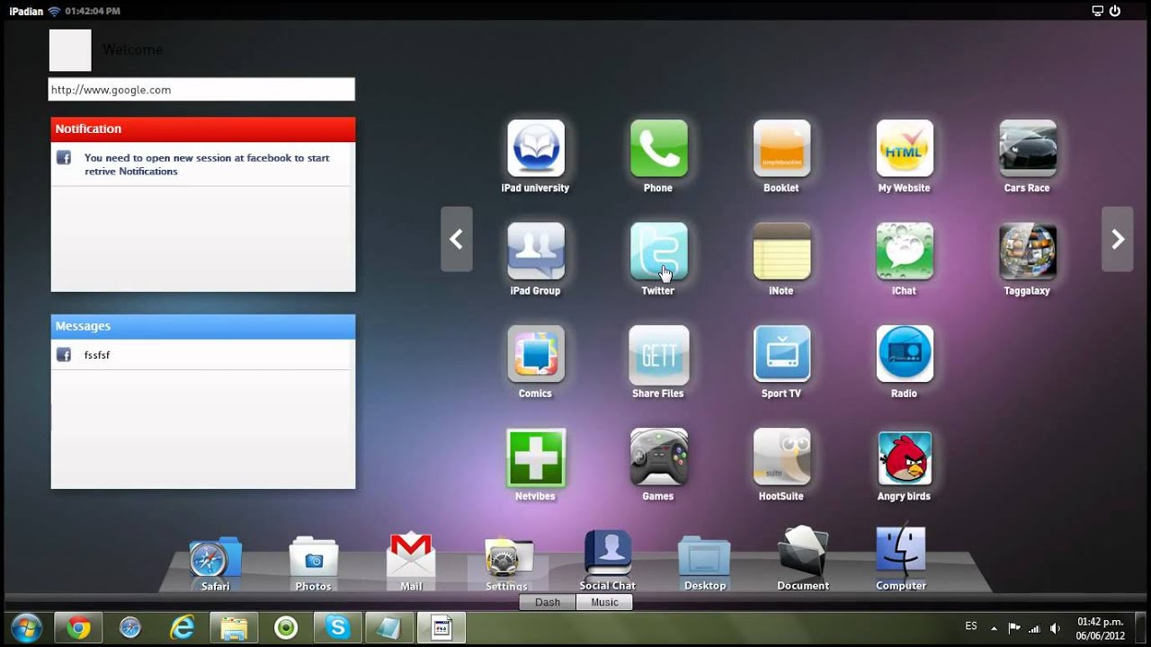The width and height of the screenshot is (1151, 647).
Task: Click the Messages panel header
Action: 203,326
